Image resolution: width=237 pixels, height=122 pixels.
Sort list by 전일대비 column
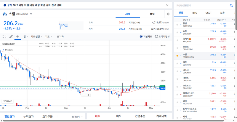coord(221,20)
